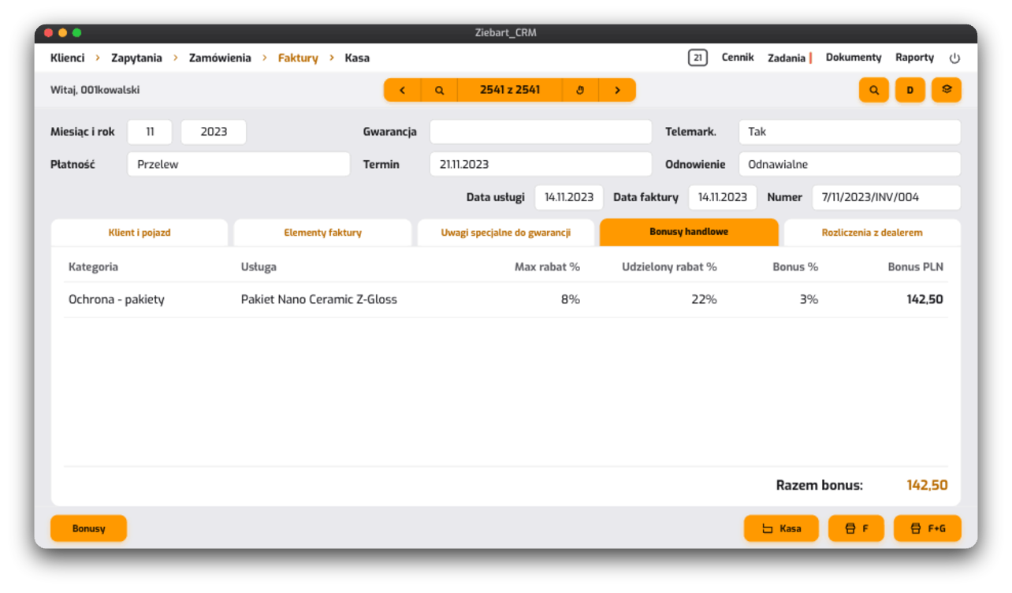Click the Gwarancja input field
The width and height of the screenshot is (1012, 593).
point(541,132)
